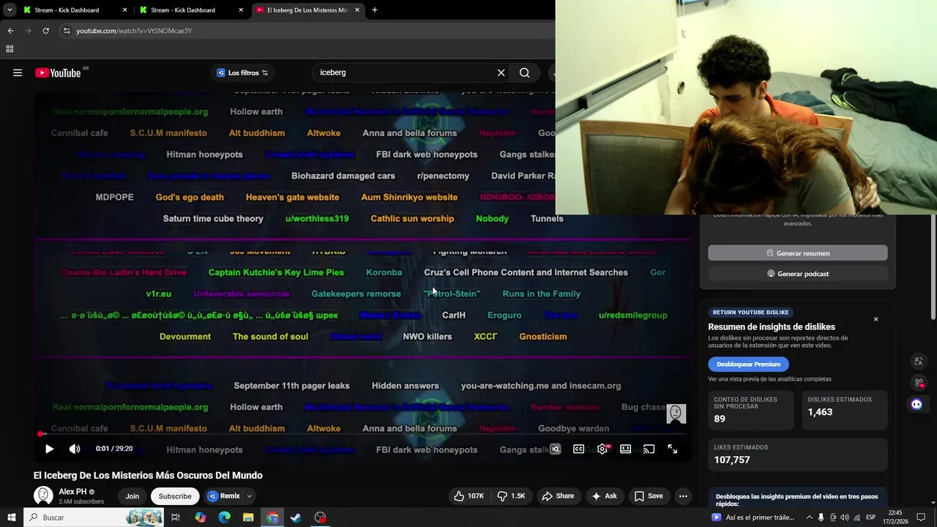Open the Alex PH channel avatar
The width and height of the screenshot is (937, 527).
coord(43,496)
